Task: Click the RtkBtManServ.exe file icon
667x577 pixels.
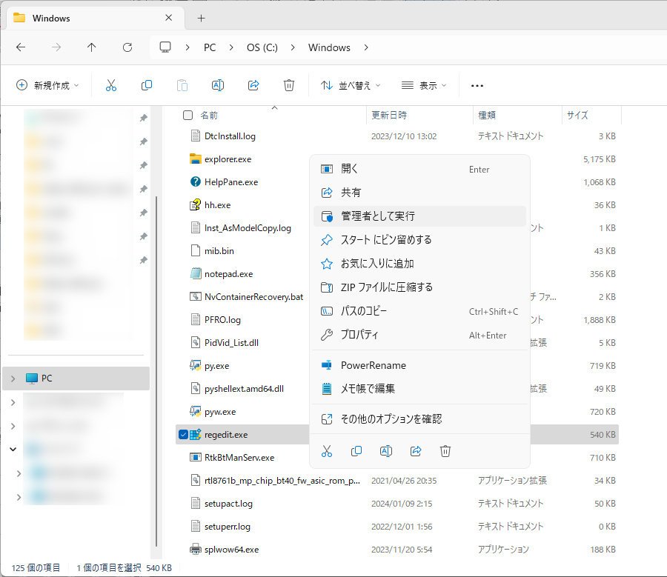Action: pyautogui.click(x=195, y=458)
